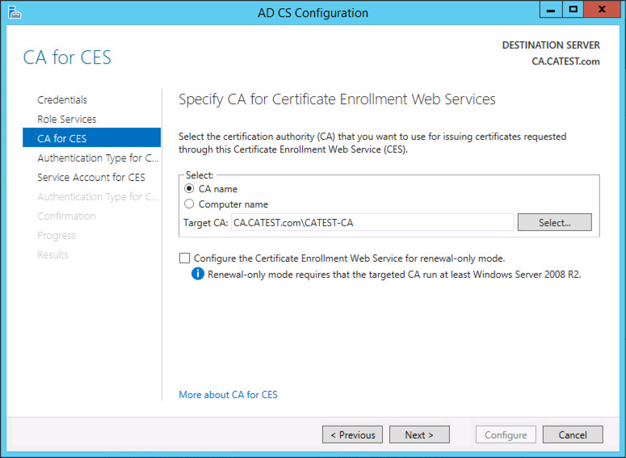Open first Authentication Type for C... step

(98, 158)
